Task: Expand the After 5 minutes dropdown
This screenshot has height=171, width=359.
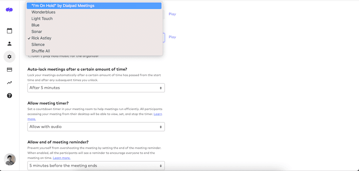Action: click(96, 88)
